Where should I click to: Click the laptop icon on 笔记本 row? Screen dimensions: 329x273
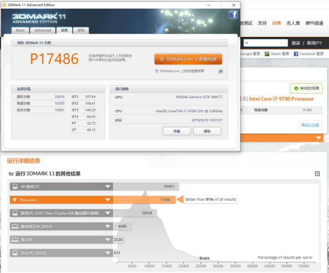coord(15,240)
